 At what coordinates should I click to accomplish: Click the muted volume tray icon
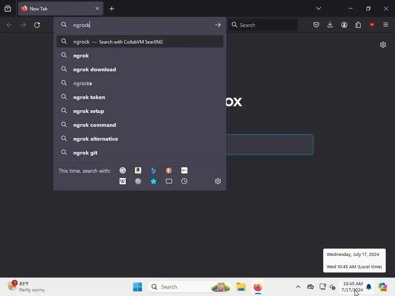(333, 287)
